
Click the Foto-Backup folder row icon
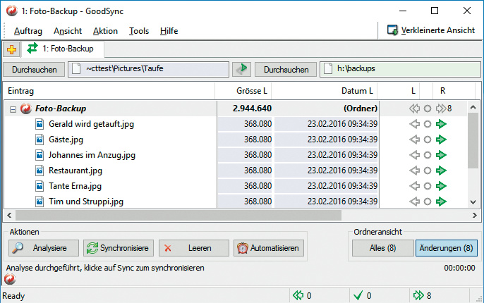pos(26,109)
